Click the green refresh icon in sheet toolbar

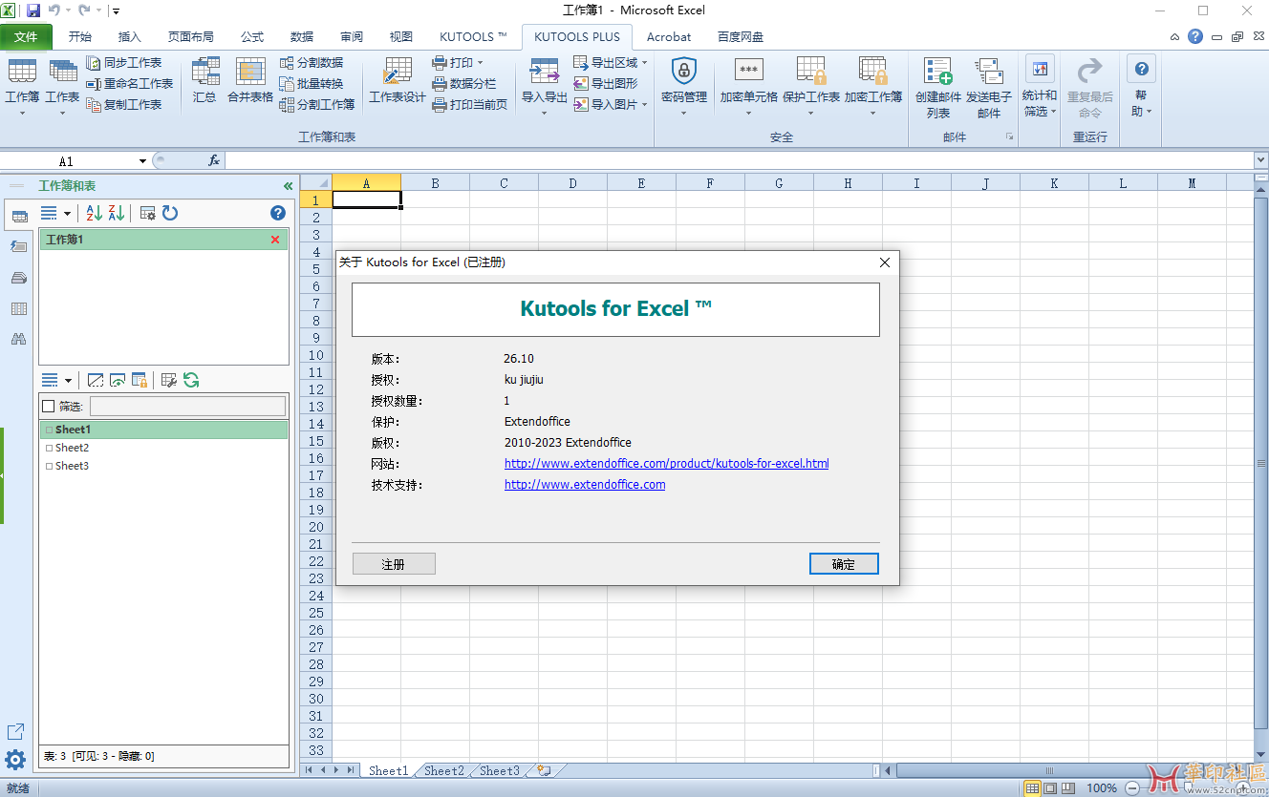point(191,380)
